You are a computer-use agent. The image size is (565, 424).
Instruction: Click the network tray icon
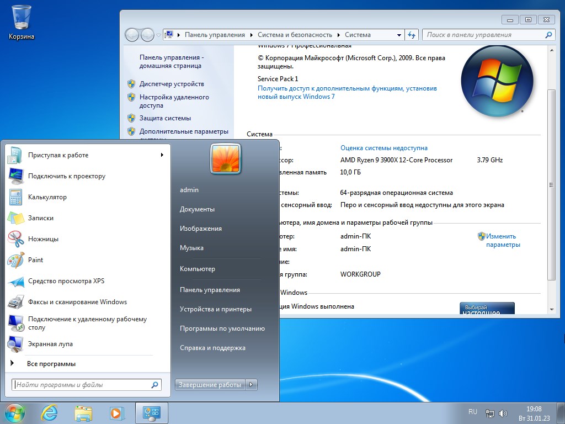pyautogui.click(x=489, y=413)
